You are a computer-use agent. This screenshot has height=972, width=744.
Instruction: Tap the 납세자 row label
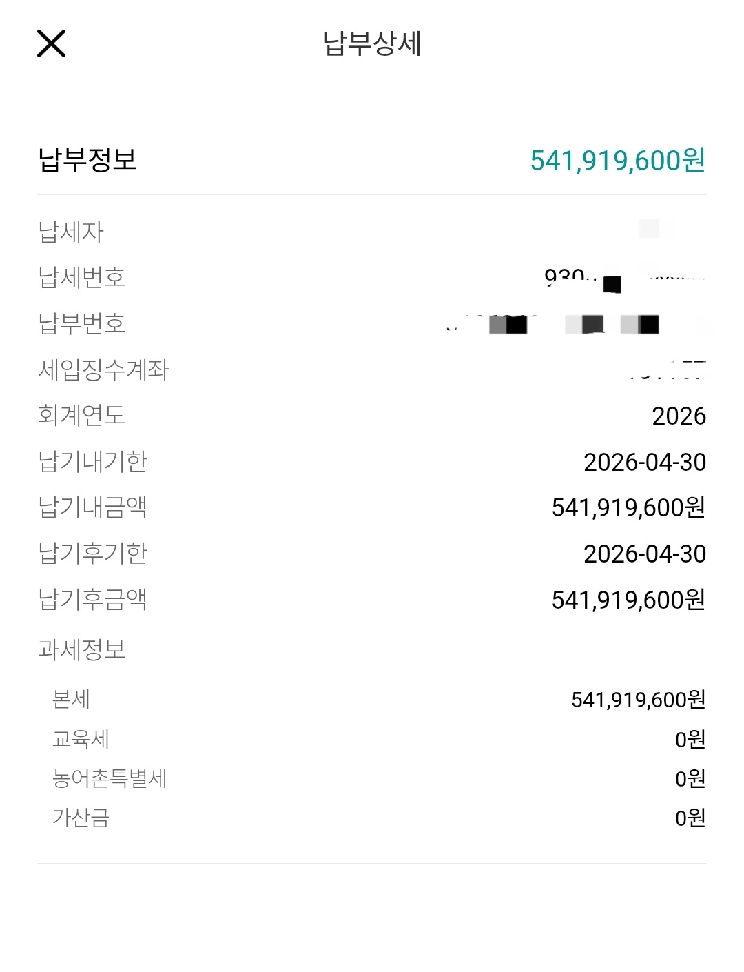tap(71, 232)
